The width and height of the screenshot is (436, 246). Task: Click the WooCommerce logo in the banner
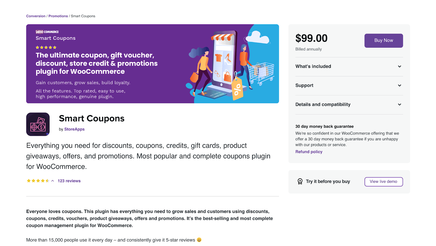(47, 32)
